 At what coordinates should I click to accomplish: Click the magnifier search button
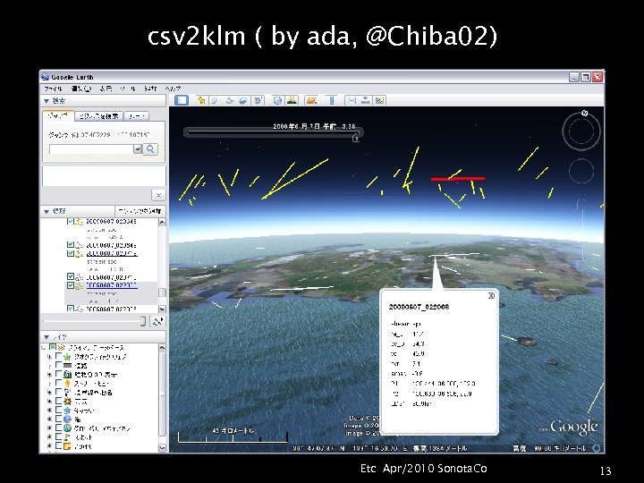[x=150, y=149]
